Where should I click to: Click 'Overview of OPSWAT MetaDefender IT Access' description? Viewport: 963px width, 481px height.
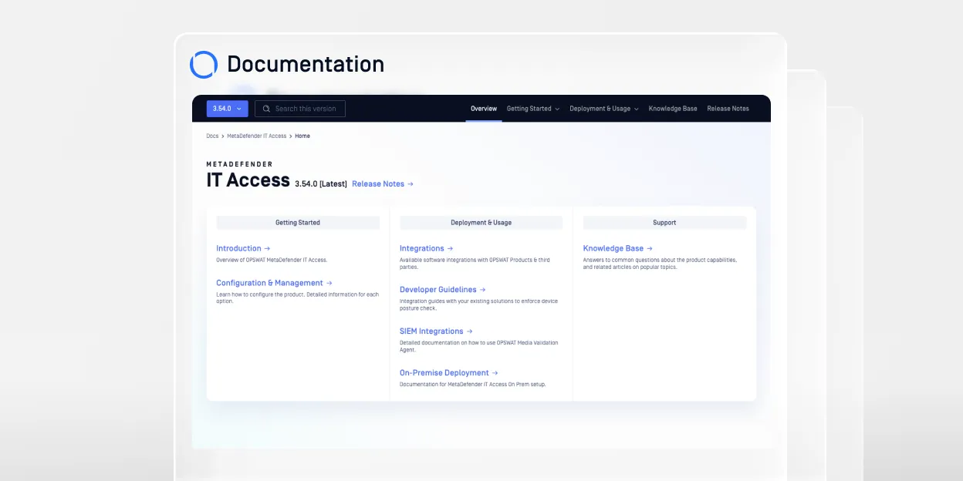point(272,260)
